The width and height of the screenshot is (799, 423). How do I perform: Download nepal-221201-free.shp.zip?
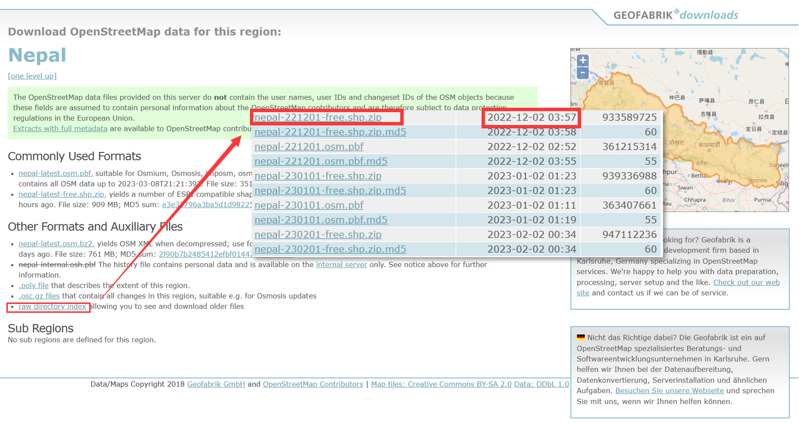click(x=318, y=117)
